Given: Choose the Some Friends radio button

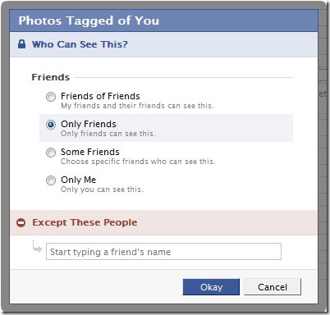Looking at the screenshot, I should pos(51,153).
